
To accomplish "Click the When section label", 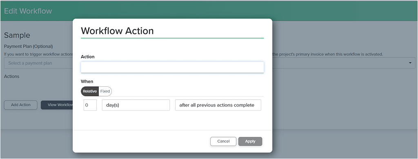I will [x=87, y=82].
